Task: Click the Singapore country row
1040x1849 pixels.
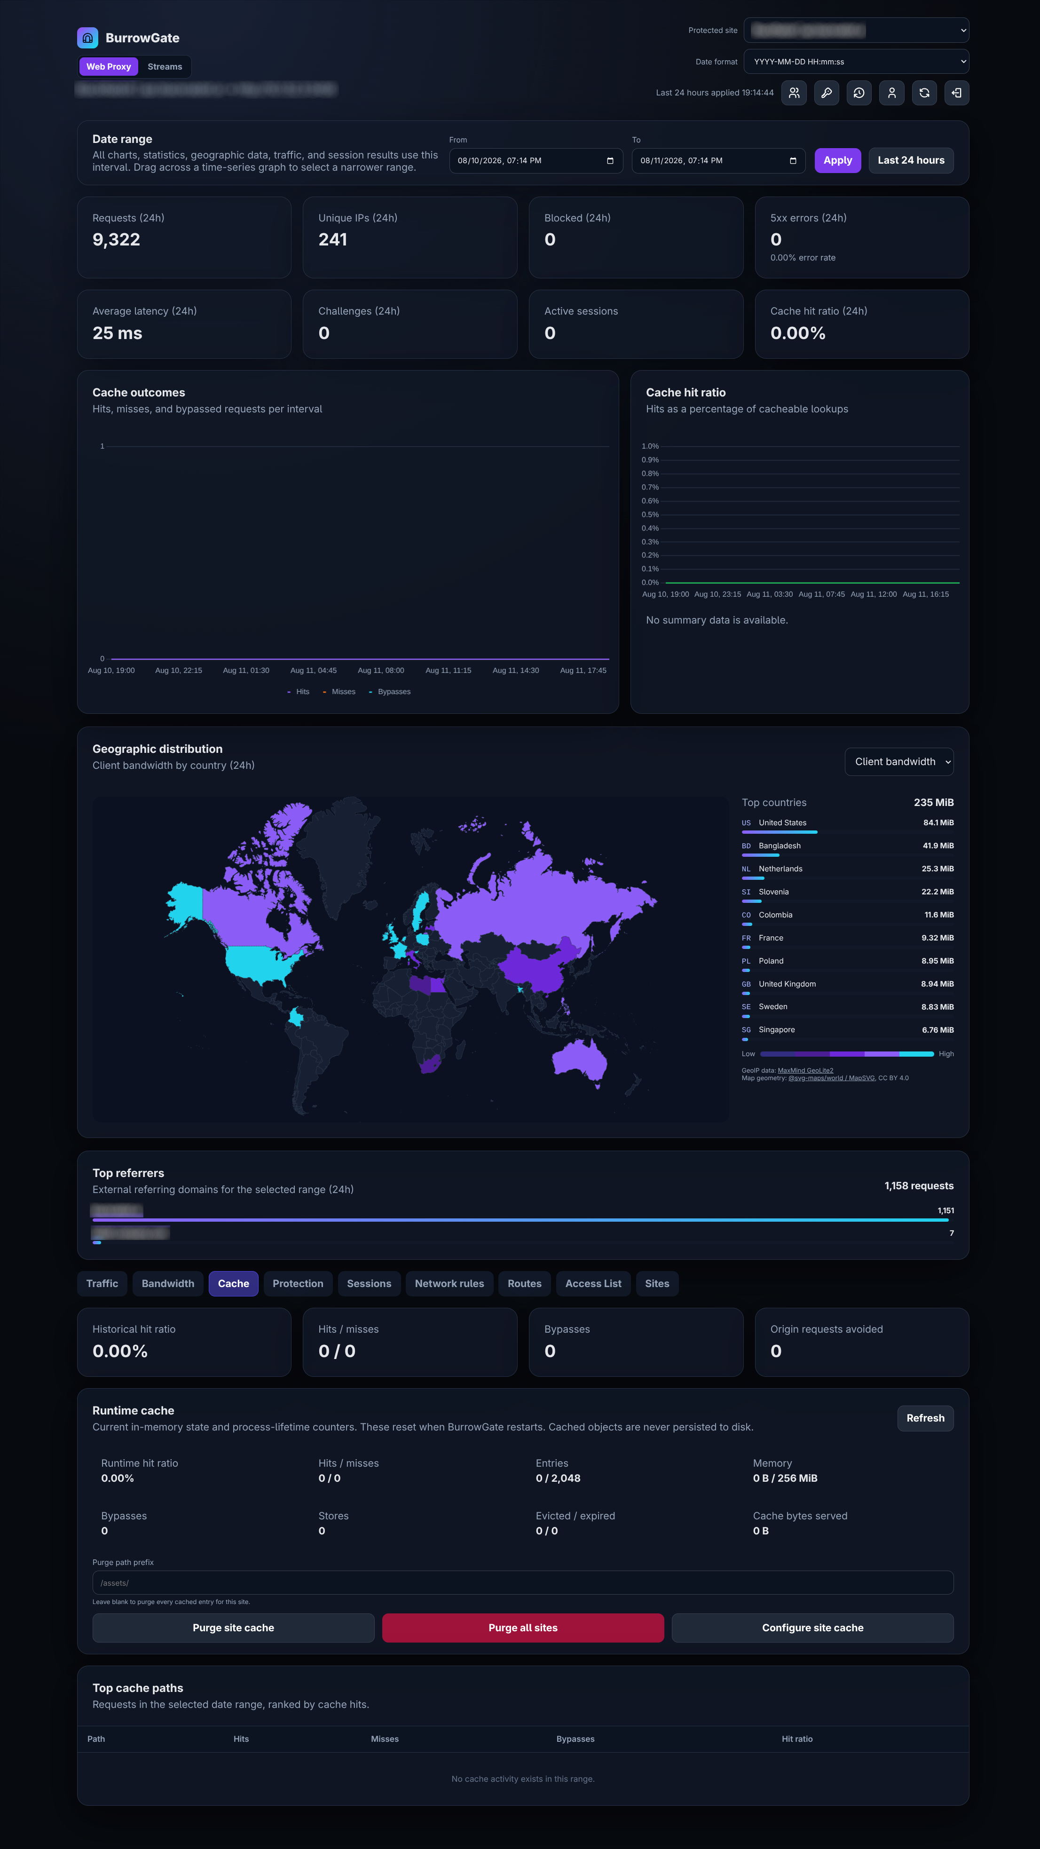Action: coord(848,1032)
